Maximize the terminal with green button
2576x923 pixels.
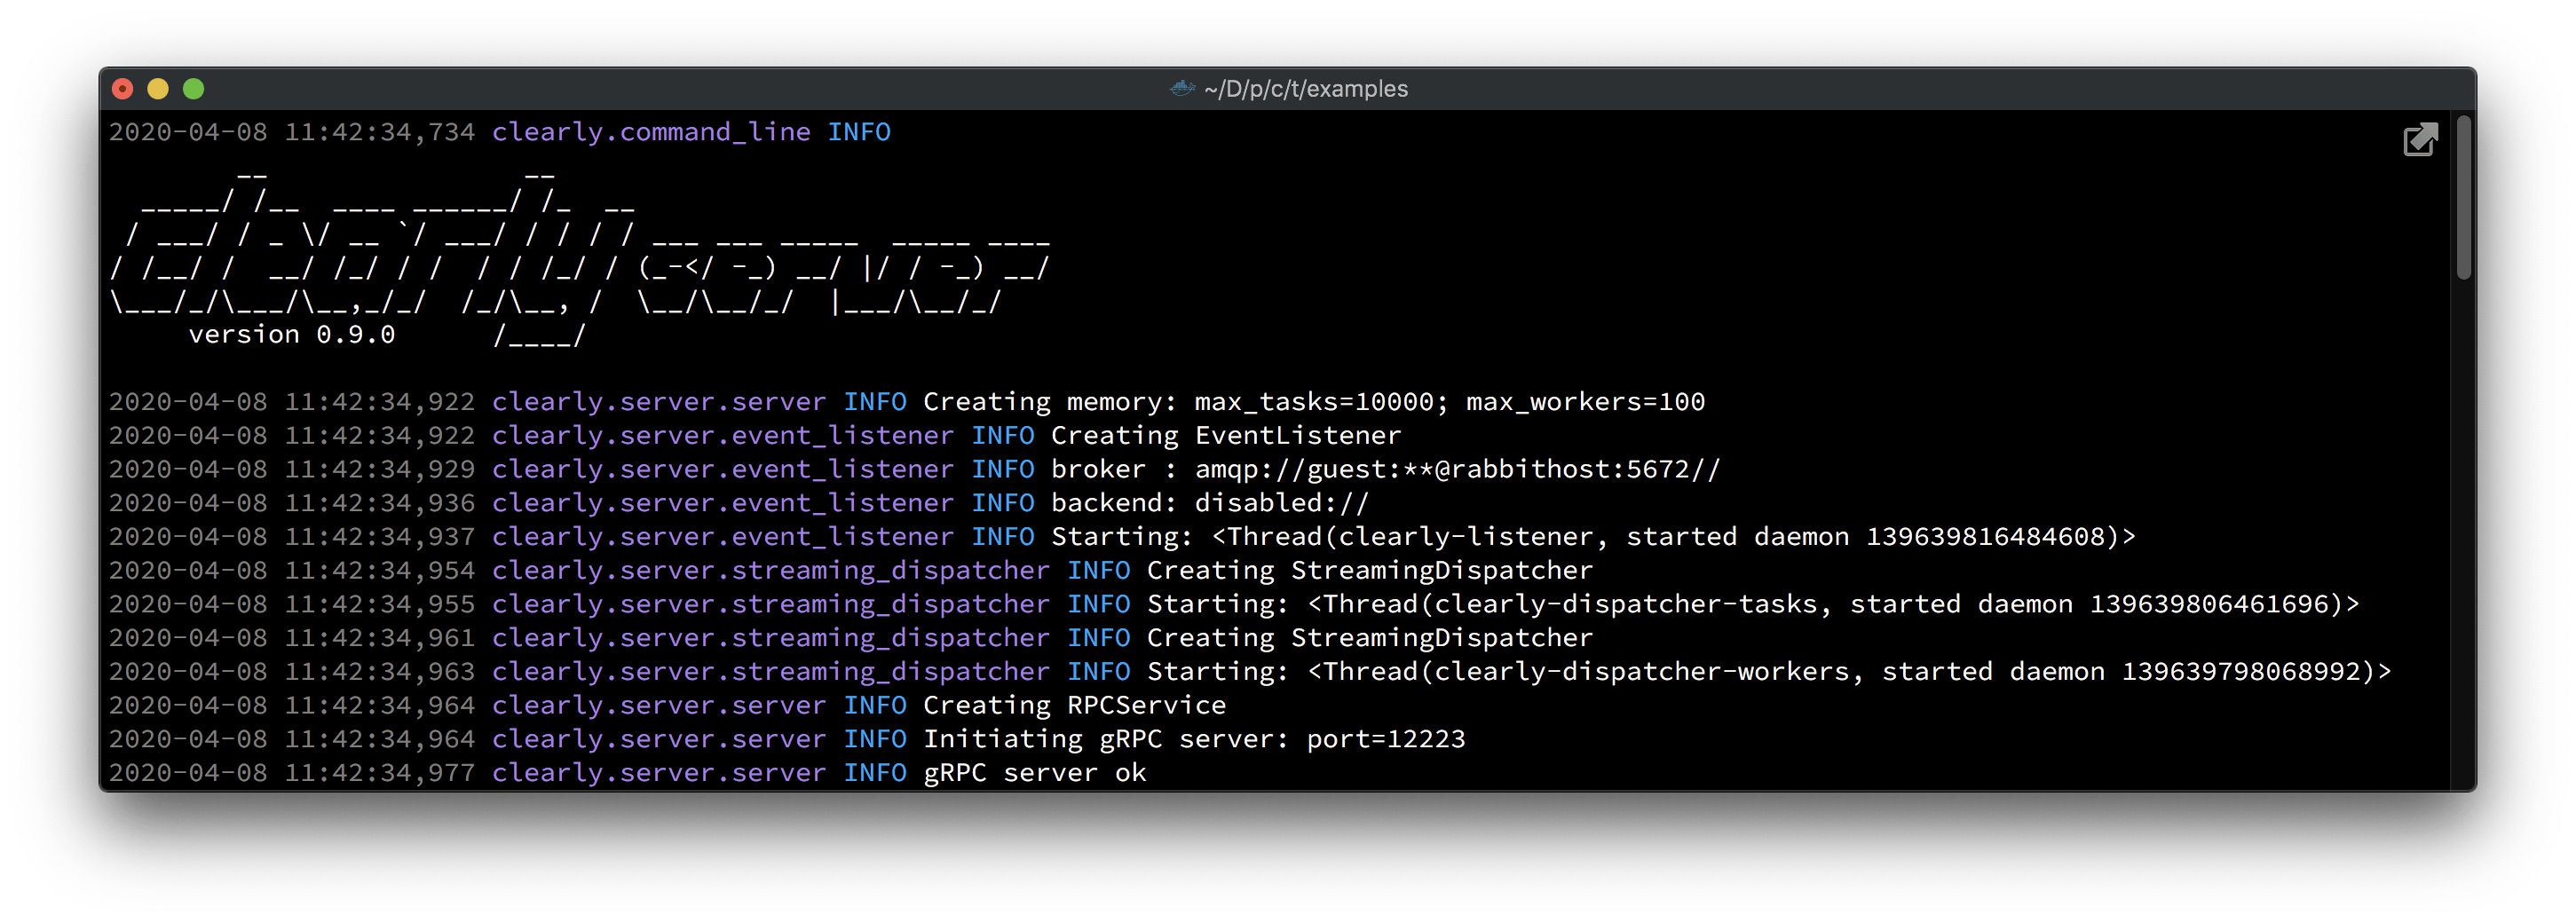coord(194,89)
